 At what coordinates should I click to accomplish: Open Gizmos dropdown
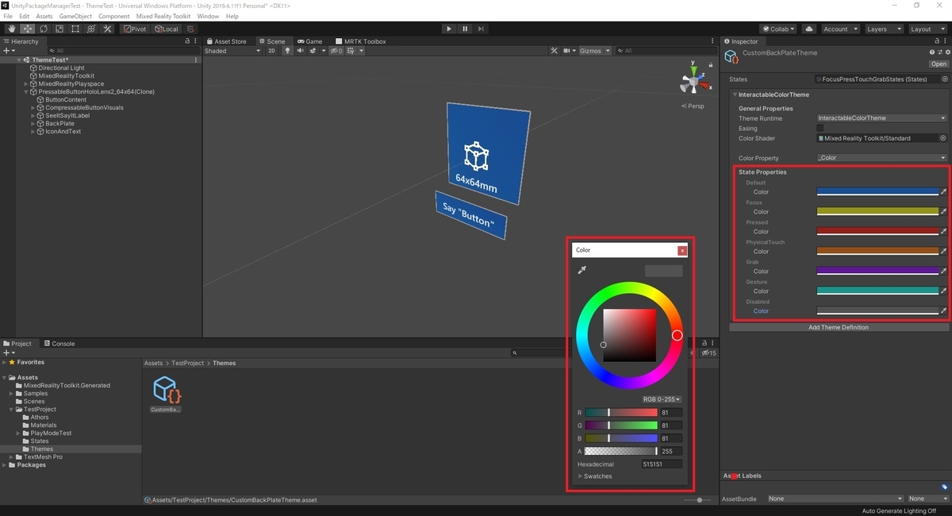595,51
